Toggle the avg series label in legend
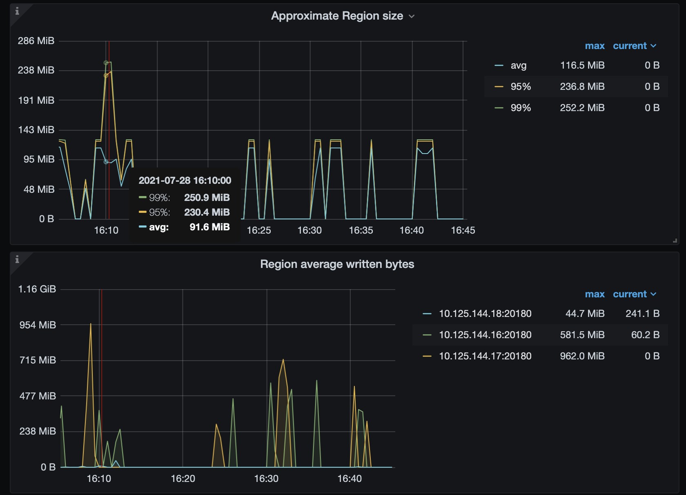686x495 pixels. coord(518,65)
